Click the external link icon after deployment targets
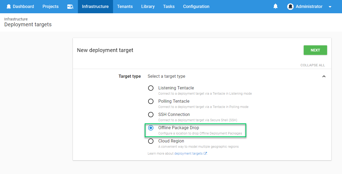 [205, 153]
